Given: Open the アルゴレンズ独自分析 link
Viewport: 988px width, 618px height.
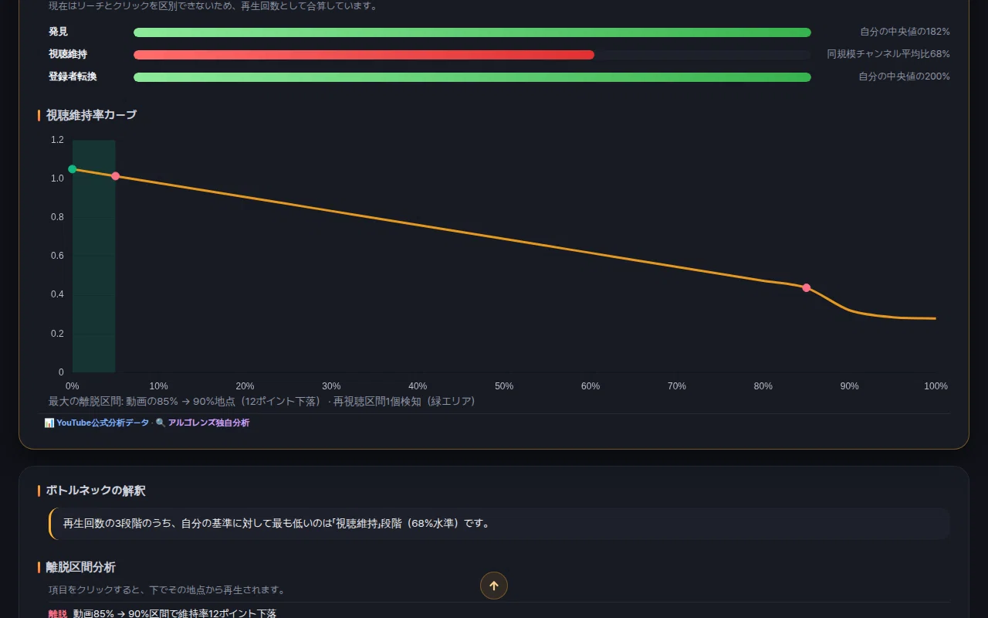Looking at the screenshot, I should [208, 423].
